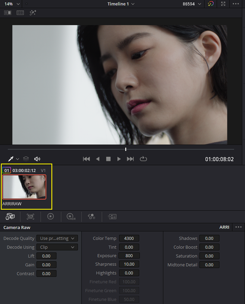Select the qualifier eyedropper tool
Screen dimensions: 245x304
[11, 159]
